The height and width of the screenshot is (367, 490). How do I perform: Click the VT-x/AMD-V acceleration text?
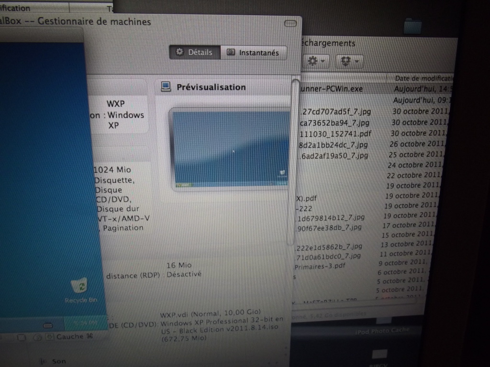coord(124,218)
